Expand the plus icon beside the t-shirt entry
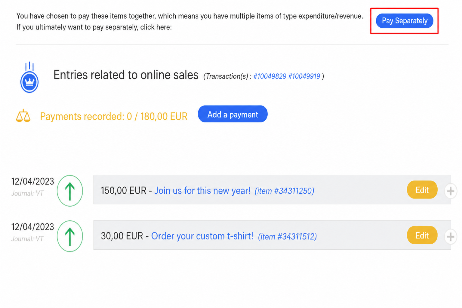The width and height of the screenshot is (462, 308). coord(451,237)
